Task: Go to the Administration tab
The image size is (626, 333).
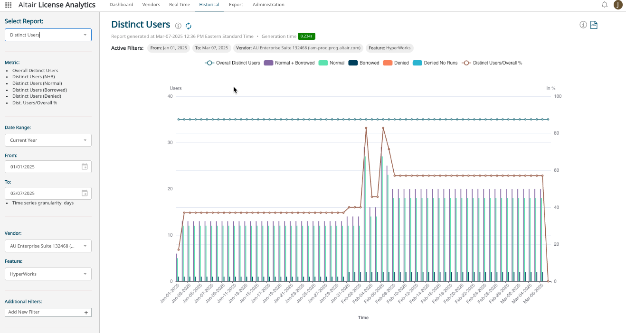Action: pyautogui.click(x=268, y=5)
